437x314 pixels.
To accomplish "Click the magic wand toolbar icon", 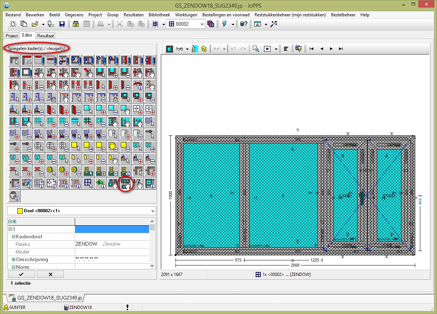I will pos(274,24).
